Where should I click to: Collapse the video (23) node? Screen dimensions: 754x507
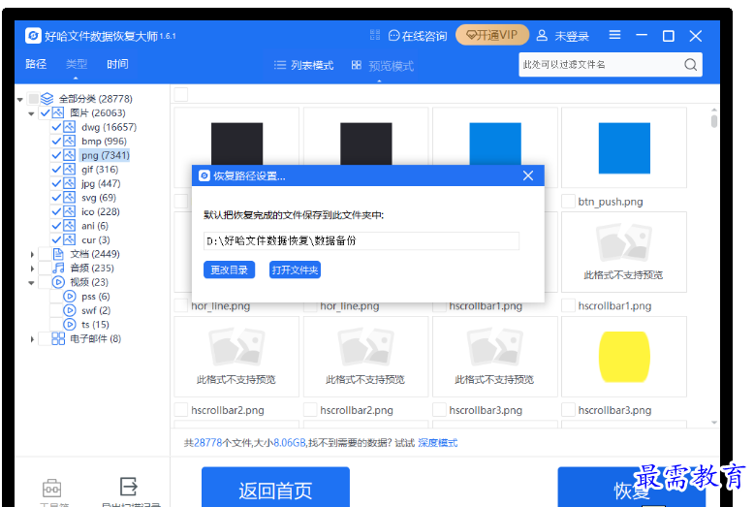(31, 283)
